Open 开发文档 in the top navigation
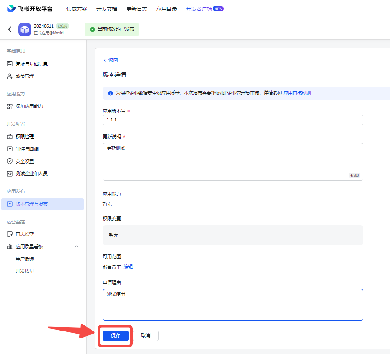 107,9
